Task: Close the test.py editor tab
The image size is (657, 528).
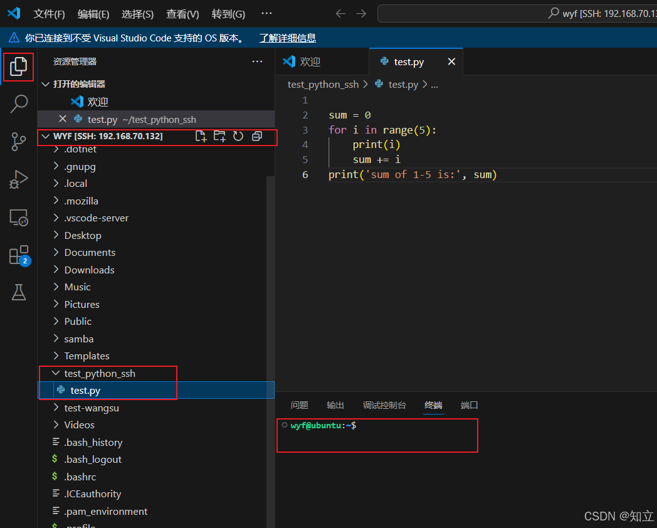Action: click(451, 61)
